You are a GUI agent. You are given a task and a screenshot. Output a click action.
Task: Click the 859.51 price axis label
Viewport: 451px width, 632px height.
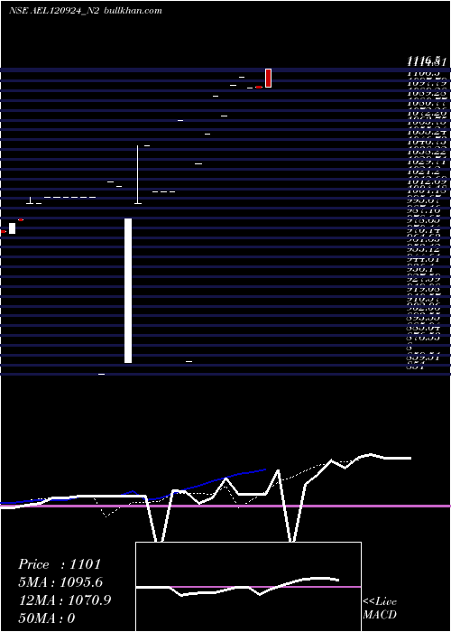(423, 358)
